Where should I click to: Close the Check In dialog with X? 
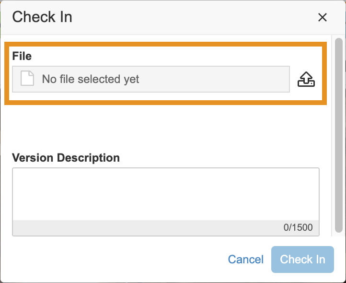(x=323, y=18)
